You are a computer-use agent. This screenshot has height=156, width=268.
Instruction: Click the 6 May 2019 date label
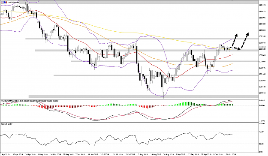(42, 154)
